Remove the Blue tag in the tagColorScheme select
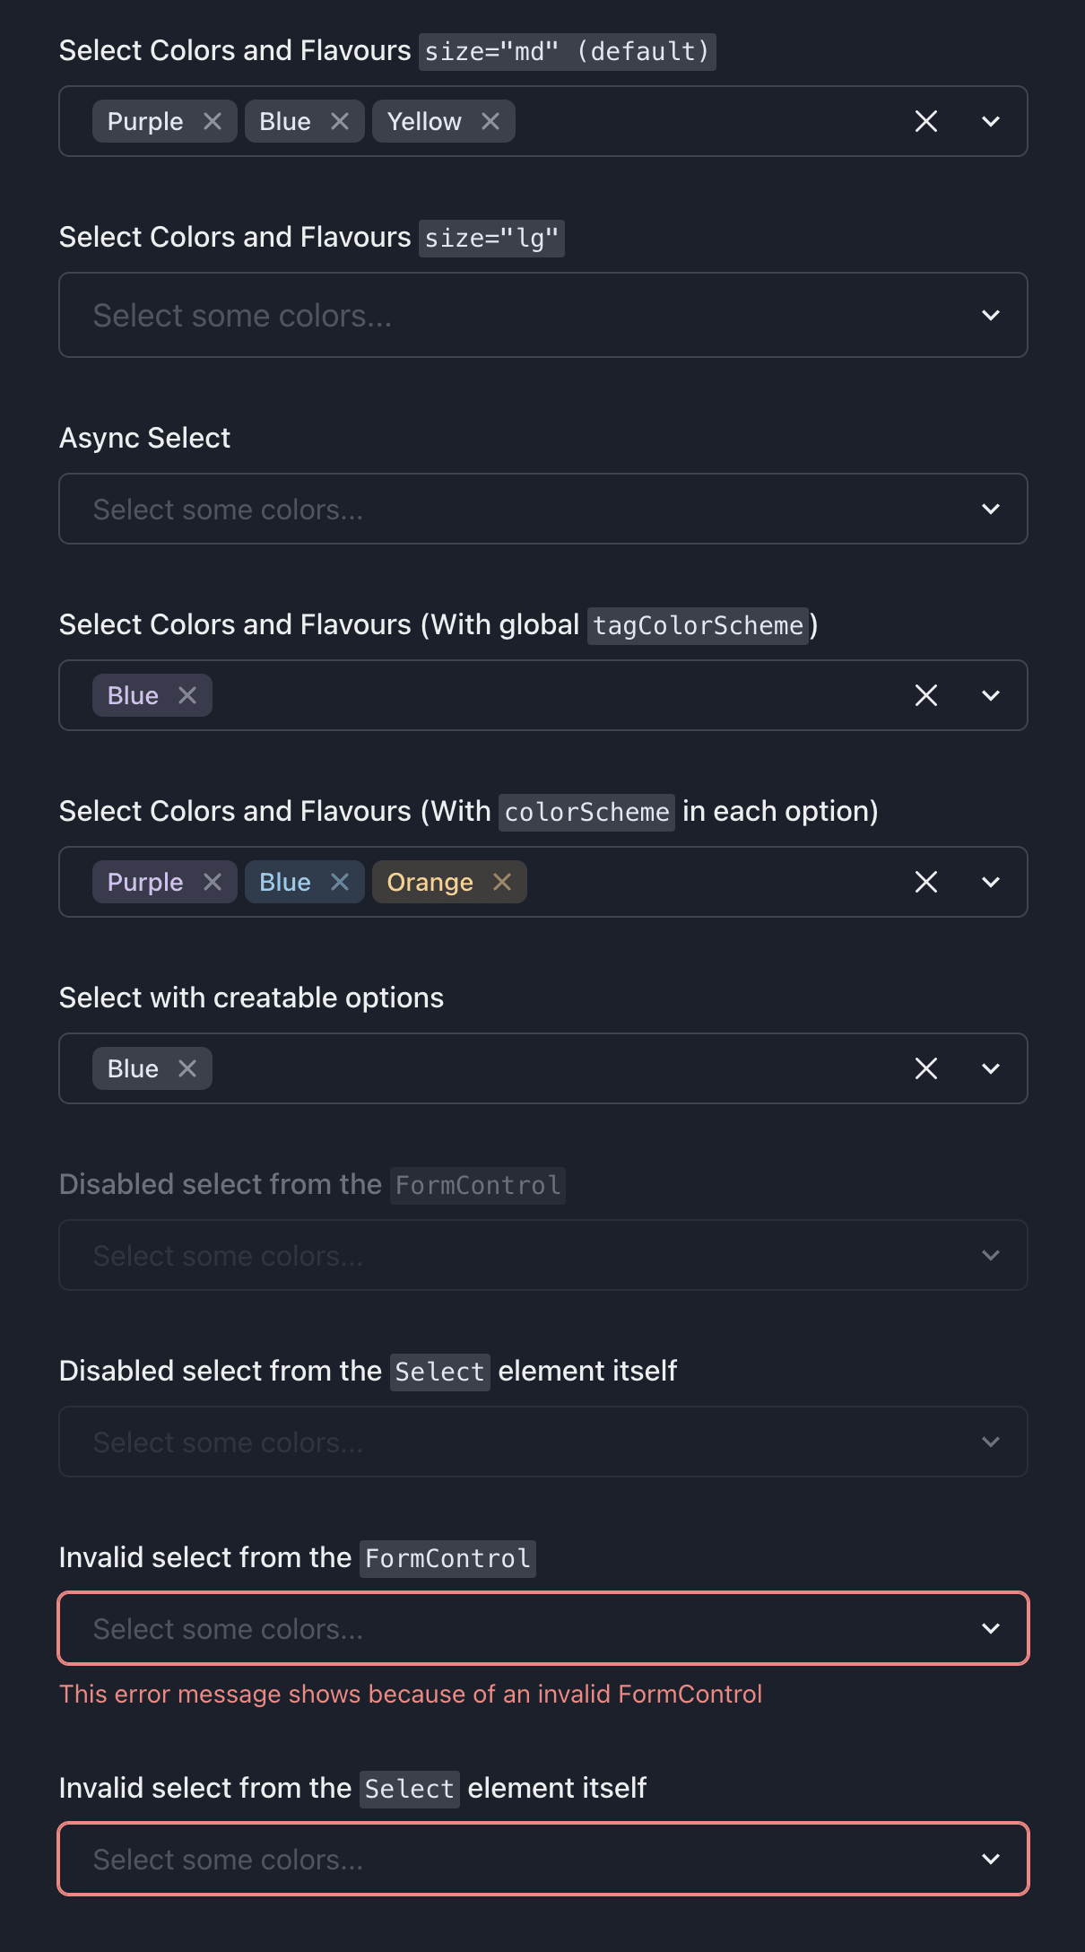Viewport: 1085px width, 1952px height. 188,694
